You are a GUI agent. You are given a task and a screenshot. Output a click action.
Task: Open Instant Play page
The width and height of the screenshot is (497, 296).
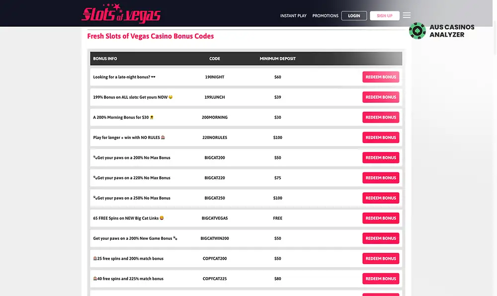tap(293, 16)
